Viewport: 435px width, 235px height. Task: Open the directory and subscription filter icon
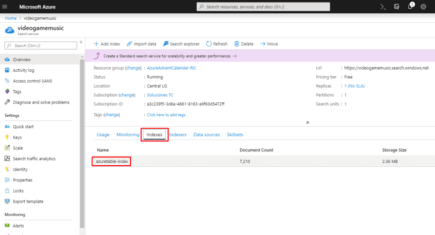[397, 6]
